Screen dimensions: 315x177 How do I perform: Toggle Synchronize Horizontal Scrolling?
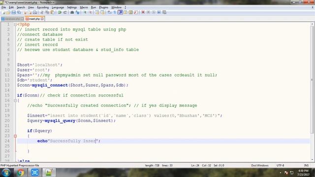tap(102, 12)
